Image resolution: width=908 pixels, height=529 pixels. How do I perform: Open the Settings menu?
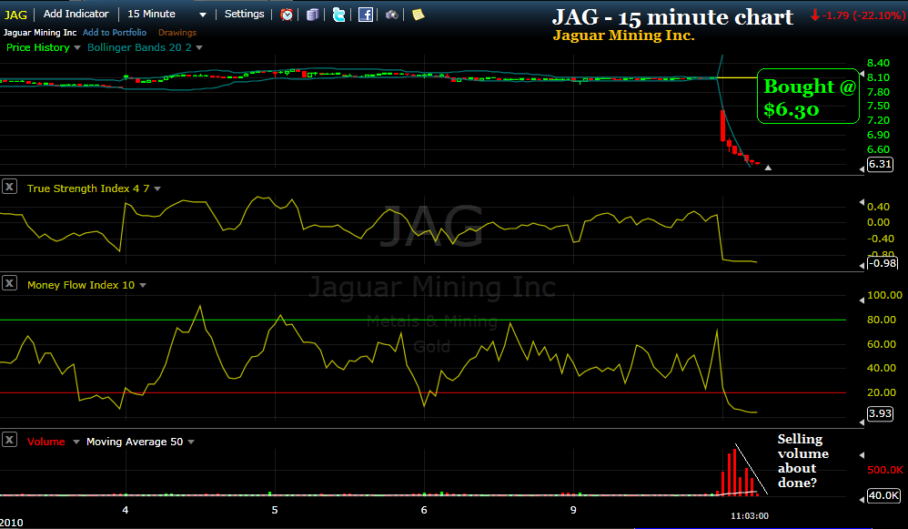coord(244,14)
